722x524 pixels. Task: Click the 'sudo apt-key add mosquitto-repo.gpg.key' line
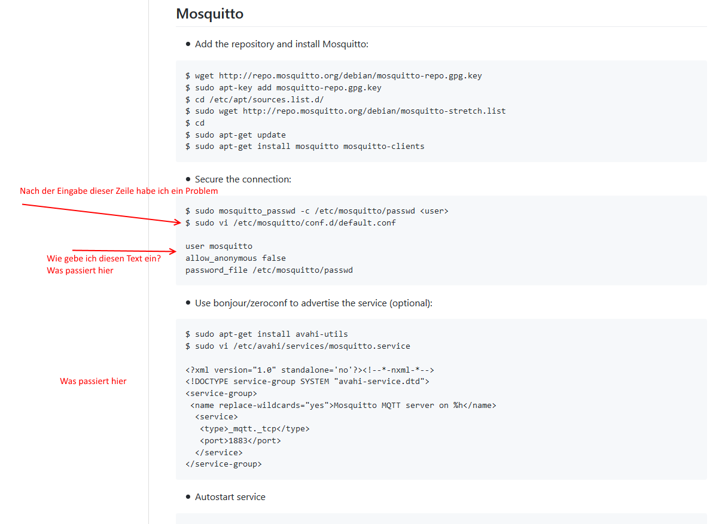coord(284,88)
